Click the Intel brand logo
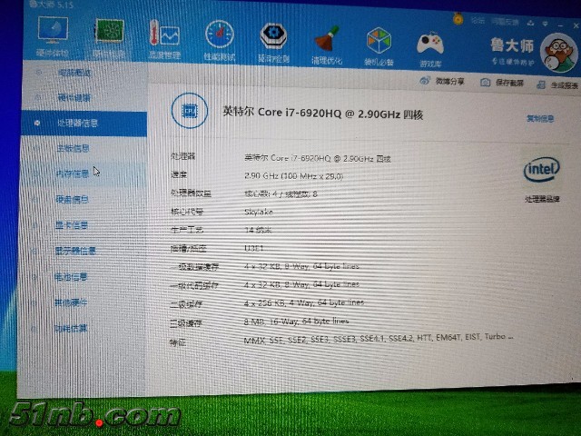Screen dimensions: 581x436 coord(541,170)
